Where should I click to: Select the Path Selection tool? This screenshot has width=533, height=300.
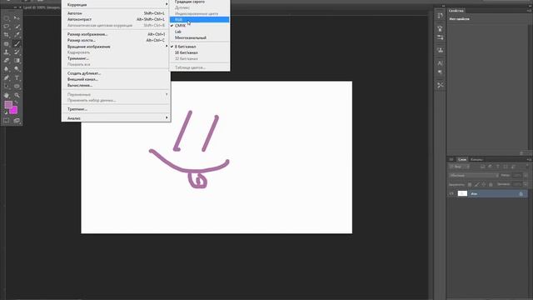click(7, 87)
